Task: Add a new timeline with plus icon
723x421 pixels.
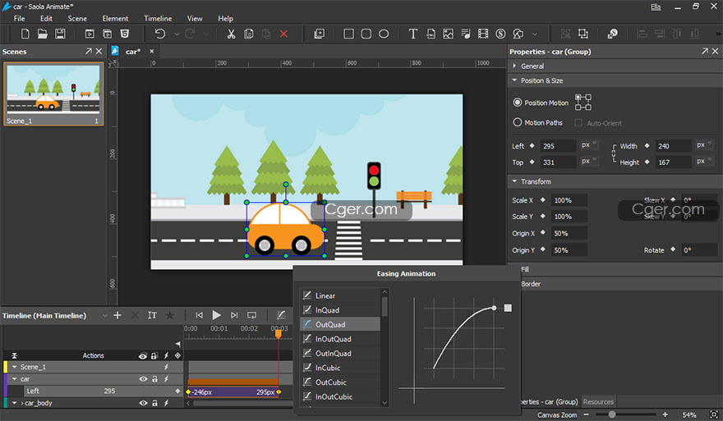Action: pyautogui.click(x=117, y=315)
